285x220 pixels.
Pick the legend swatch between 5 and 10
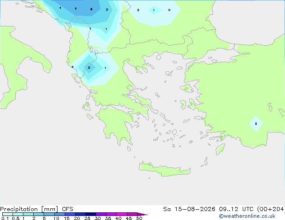pyautogui.click(x=49, y=214)
